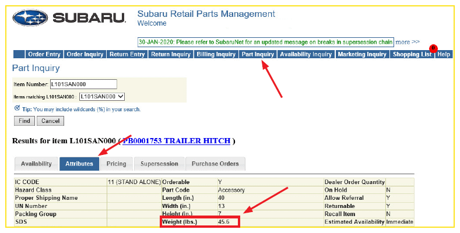The height and width of the screenshot is (233, 460).
Task: Click the 'Accessory' part code value
Action: click(231, 190)
